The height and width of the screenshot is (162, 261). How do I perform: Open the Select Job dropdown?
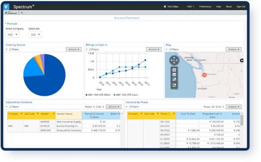(35, 34)
